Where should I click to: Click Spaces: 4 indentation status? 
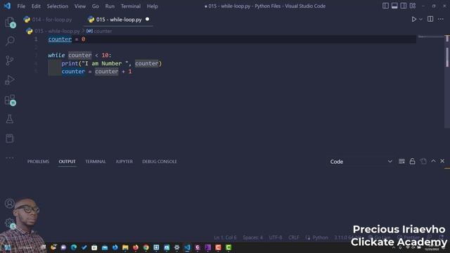click(x=252, y=238)
